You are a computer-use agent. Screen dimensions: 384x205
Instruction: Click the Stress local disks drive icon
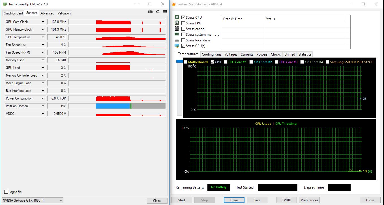coord(177,40)
